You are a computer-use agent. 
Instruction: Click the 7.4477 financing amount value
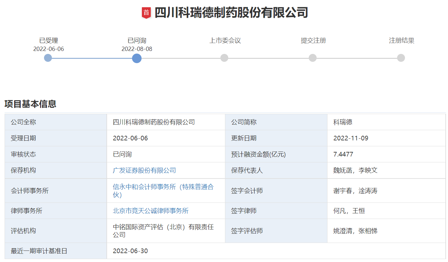[x=343, y=154]
